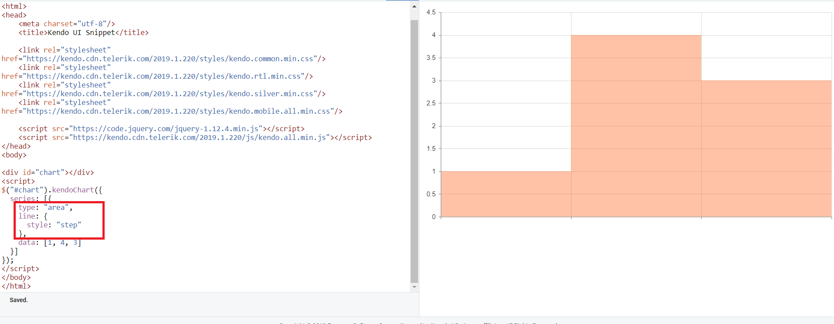The width and height of the screenshot is (834, 324).
Task: Click the editor scrollbar down arrow
Action: (414, 287)
